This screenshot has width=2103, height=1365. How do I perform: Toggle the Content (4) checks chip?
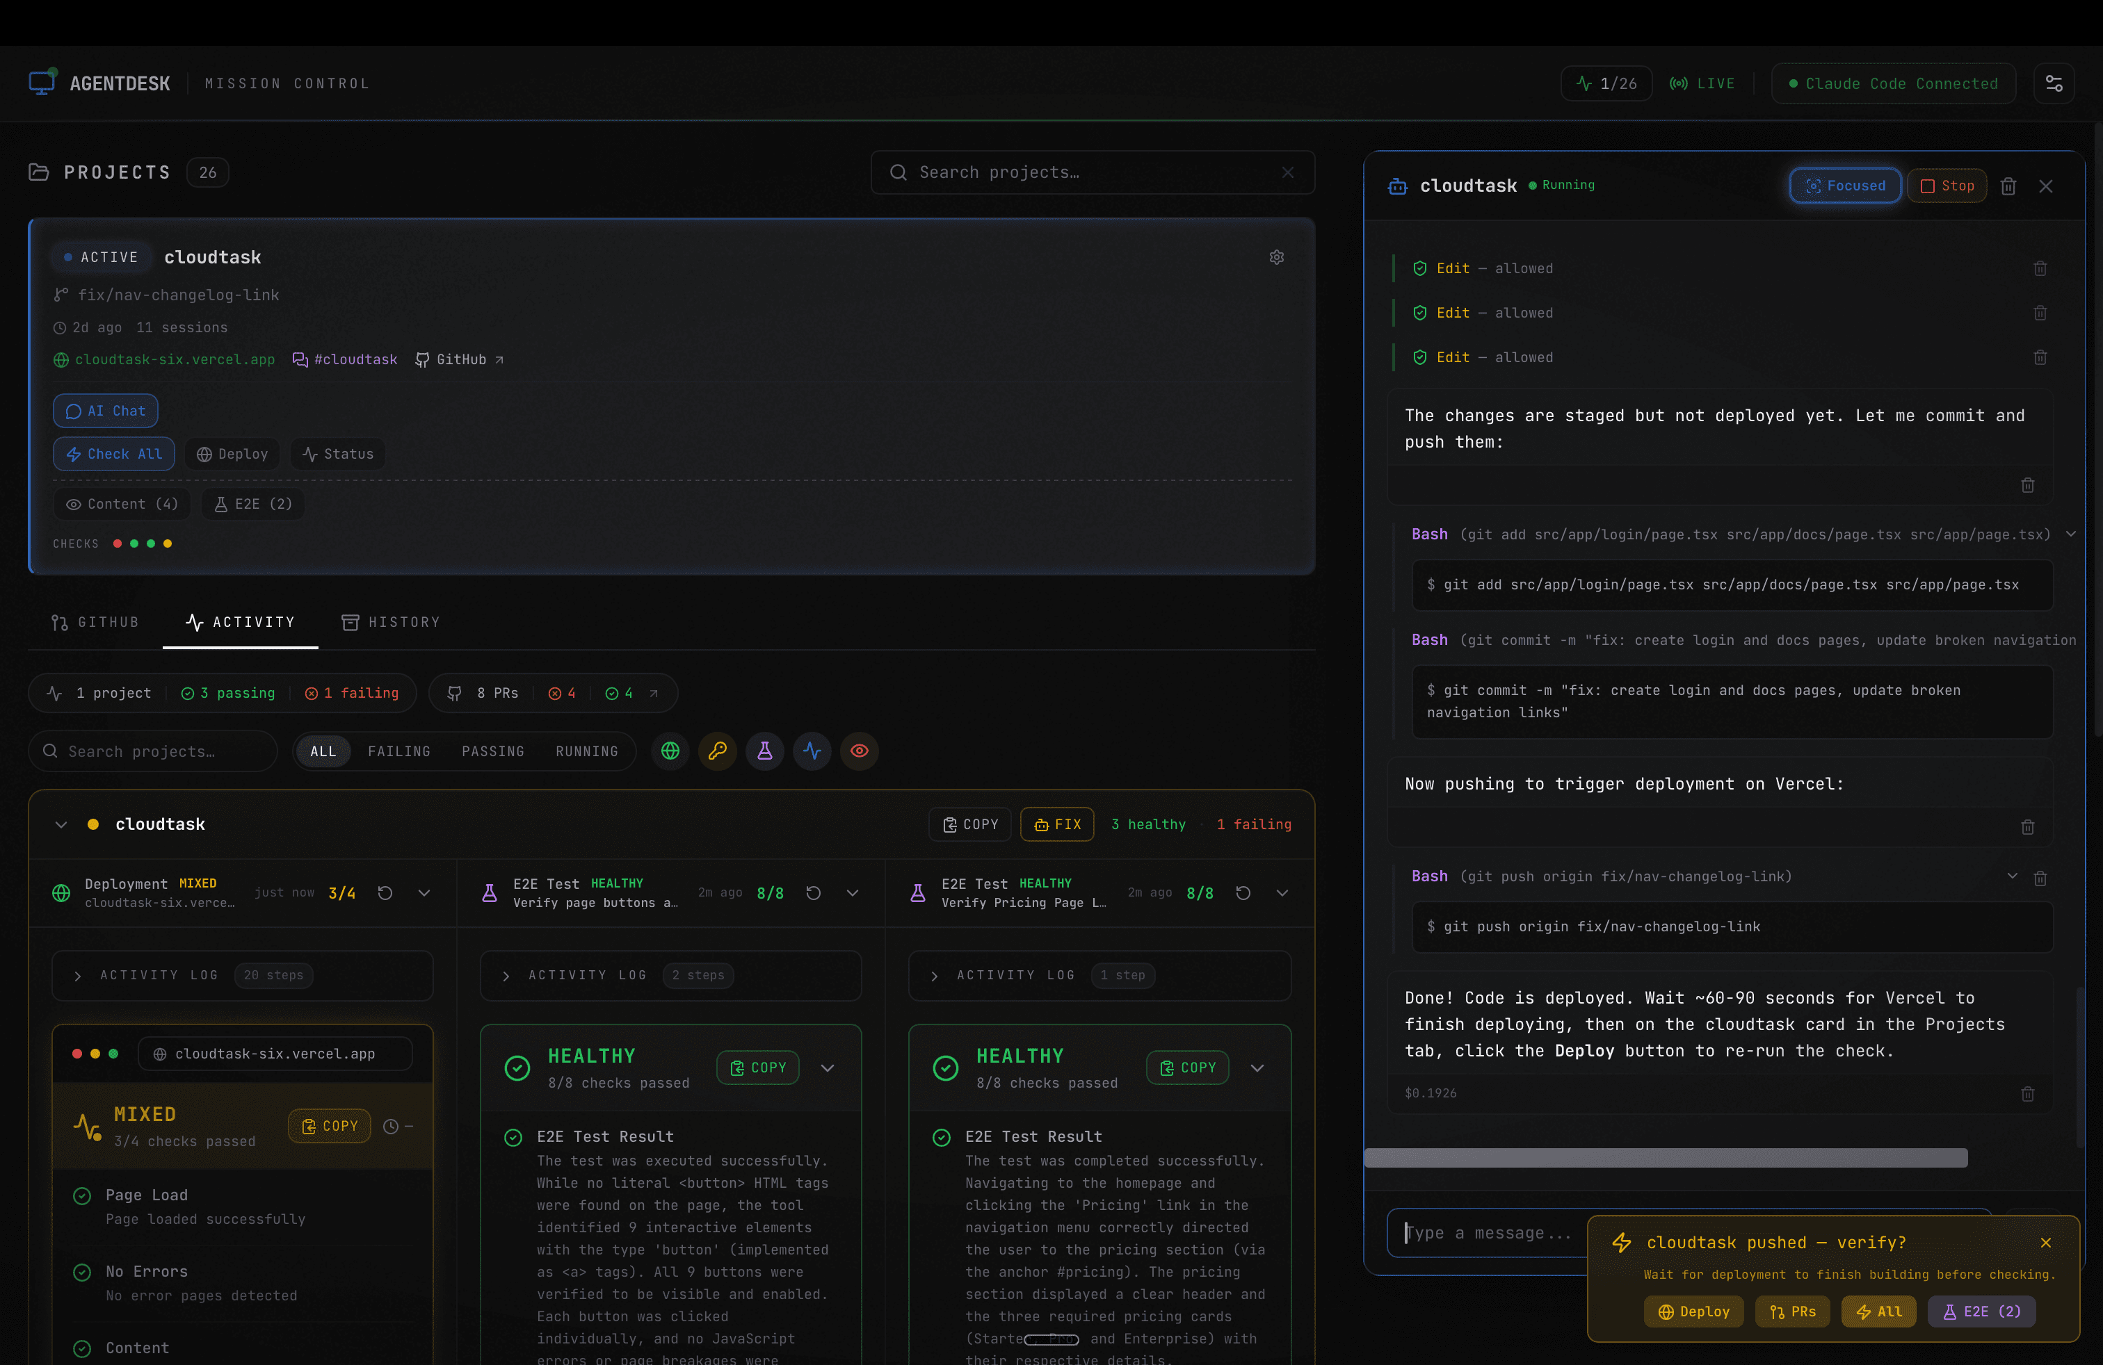(122, 503)
